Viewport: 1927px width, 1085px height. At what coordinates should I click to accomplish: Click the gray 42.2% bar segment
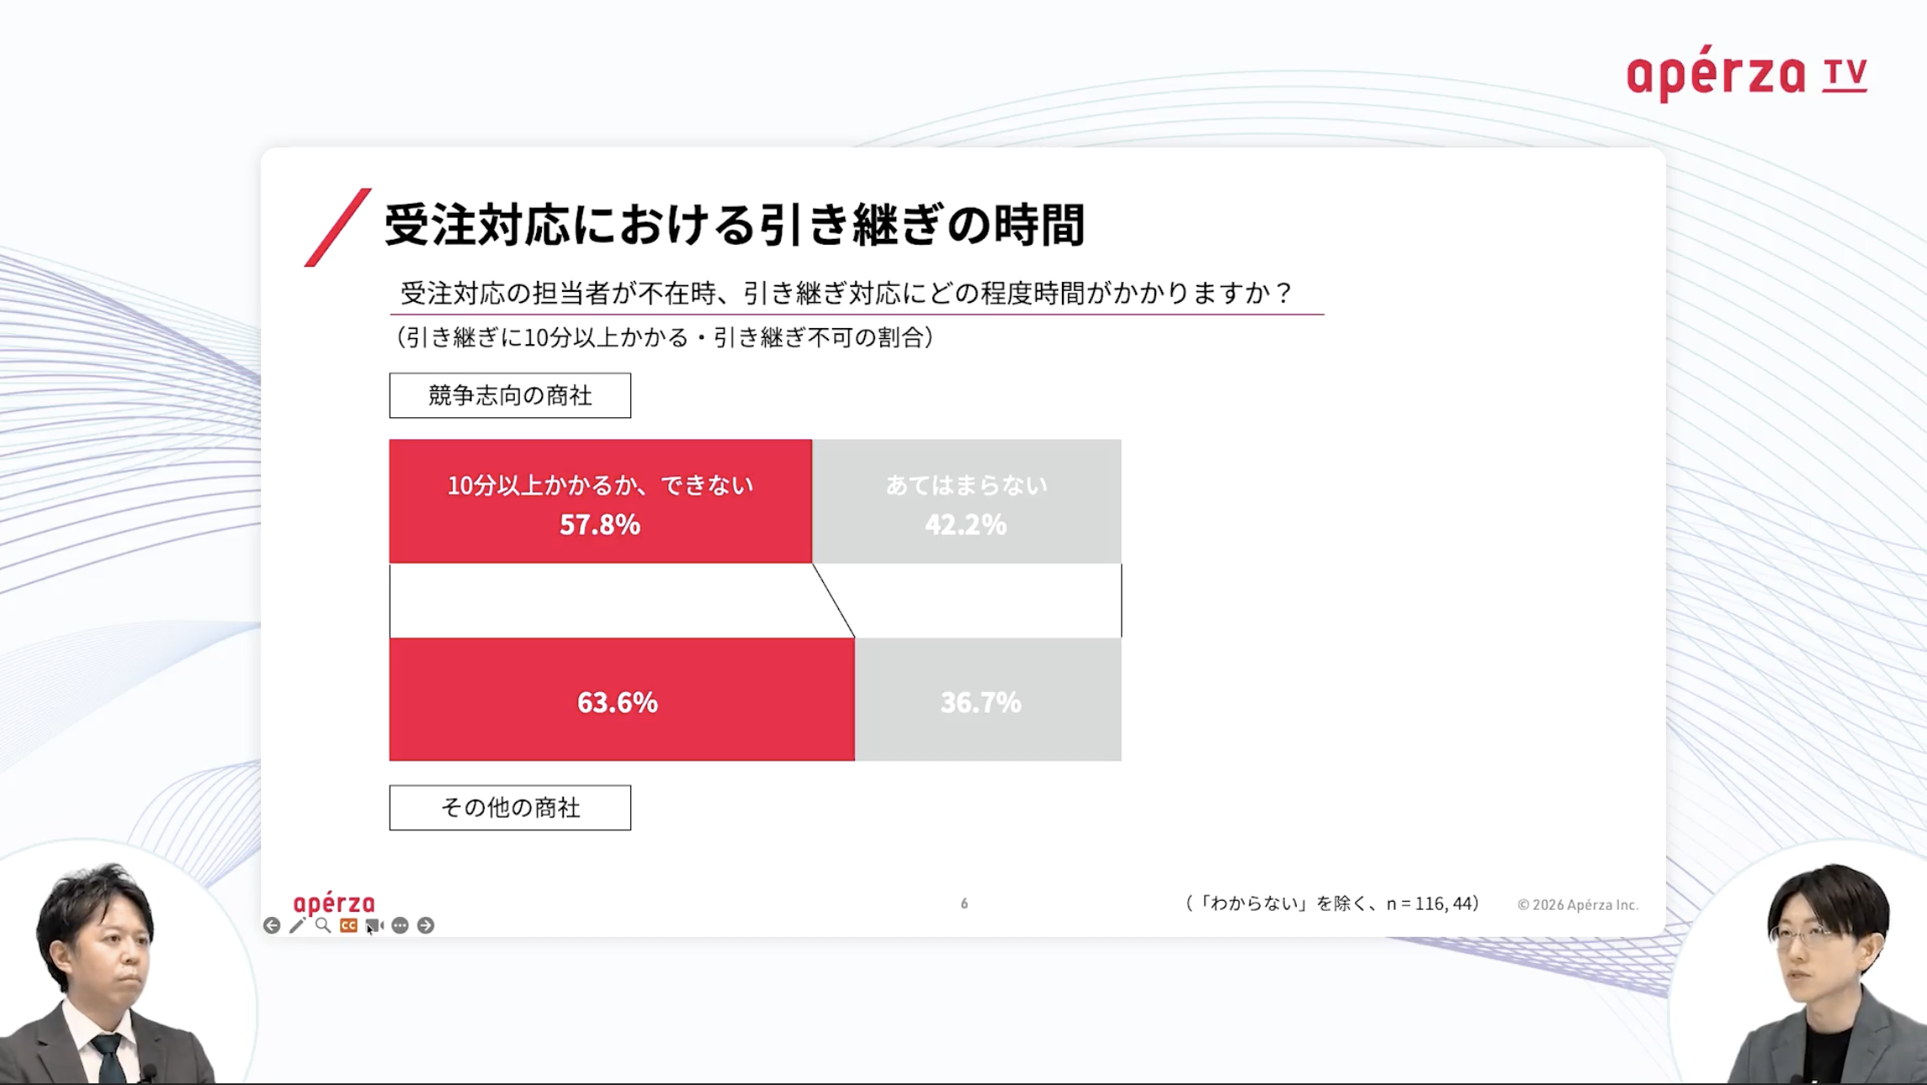coord(967,501)
